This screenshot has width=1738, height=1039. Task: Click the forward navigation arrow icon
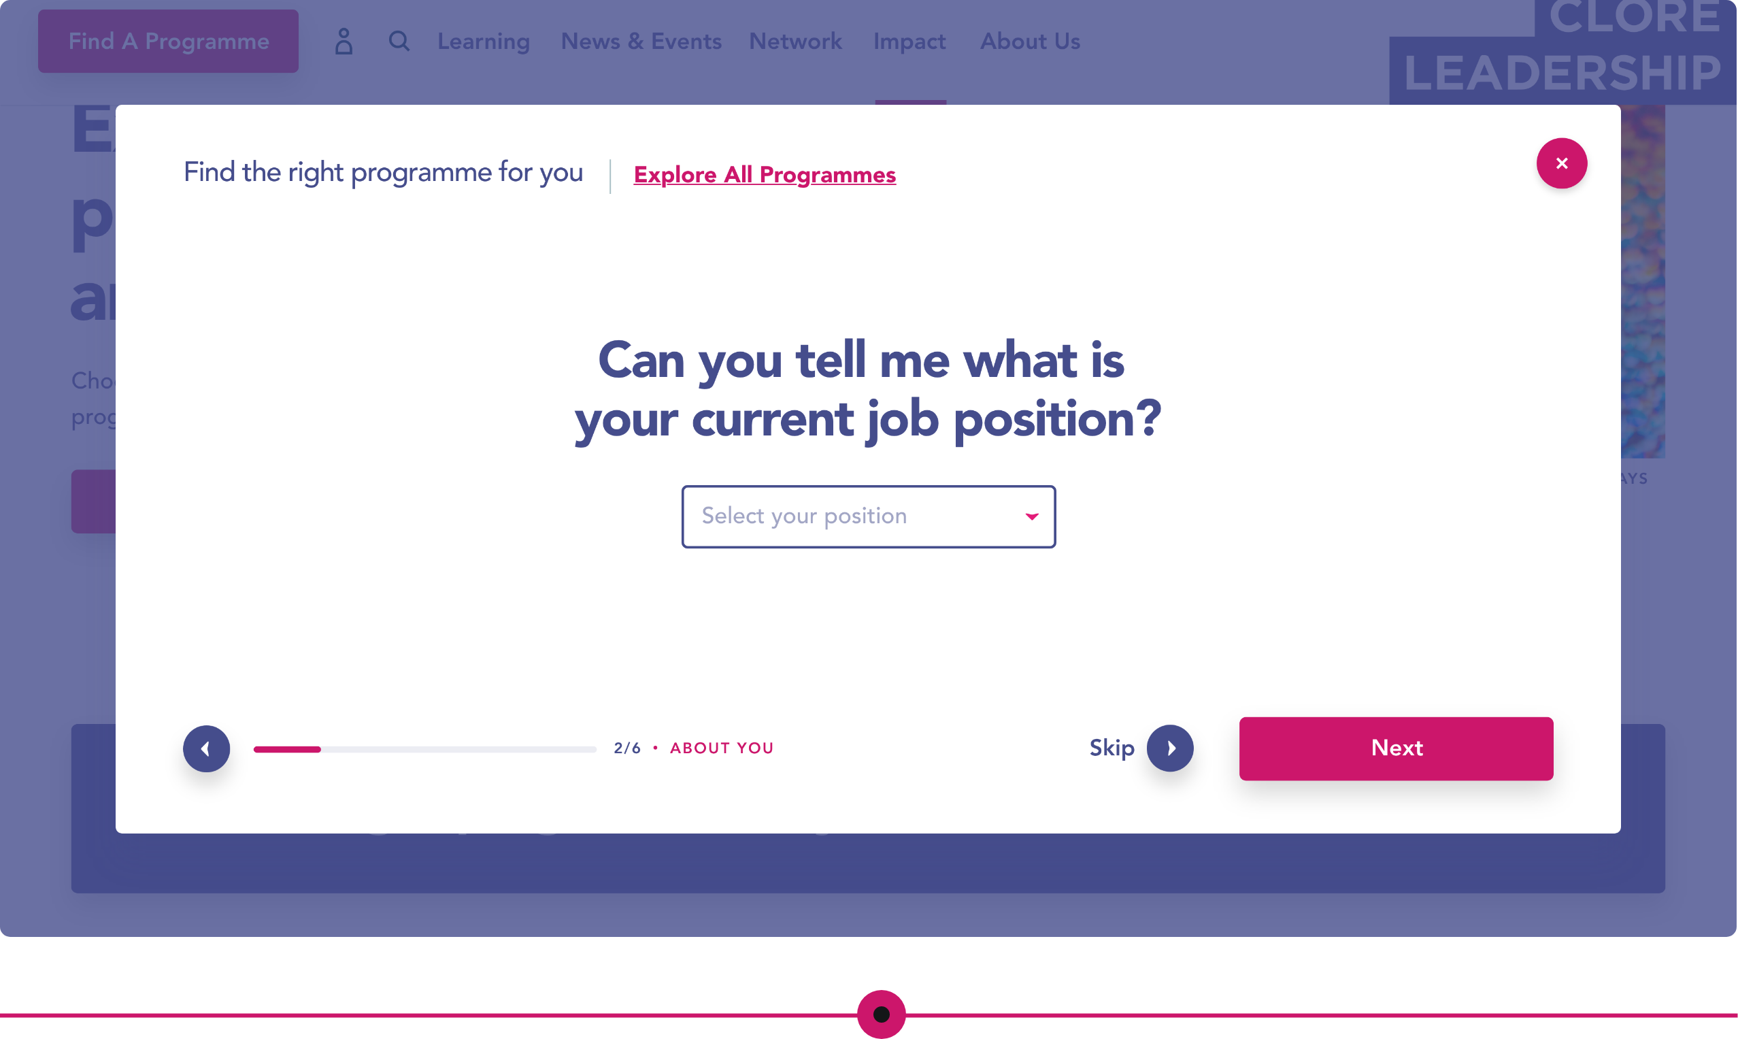pos(1171,747)
